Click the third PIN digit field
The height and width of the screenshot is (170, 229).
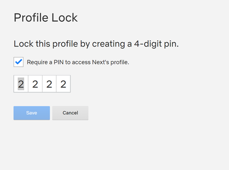pos(49,84)
